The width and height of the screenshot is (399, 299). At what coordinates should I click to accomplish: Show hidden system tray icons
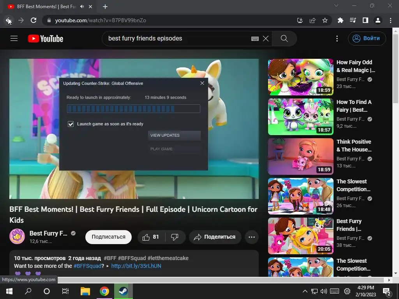[x=305, y=291]
